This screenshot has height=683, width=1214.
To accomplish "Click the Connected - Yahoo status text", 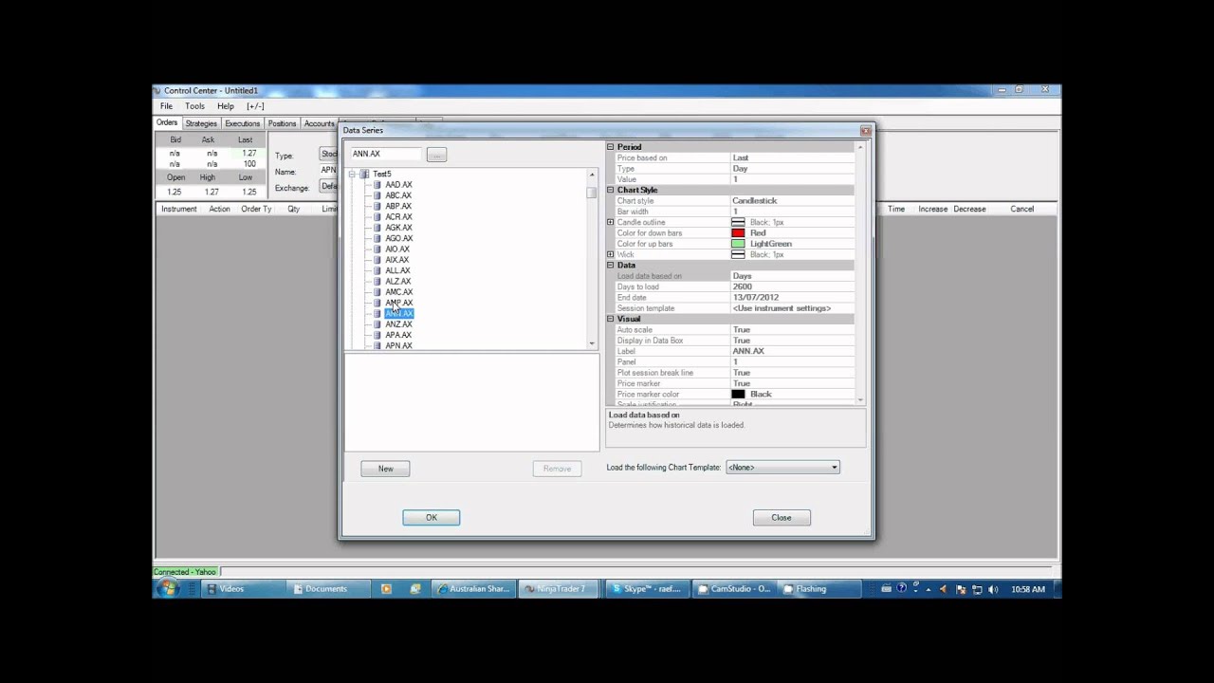I will tap(185, 572).
